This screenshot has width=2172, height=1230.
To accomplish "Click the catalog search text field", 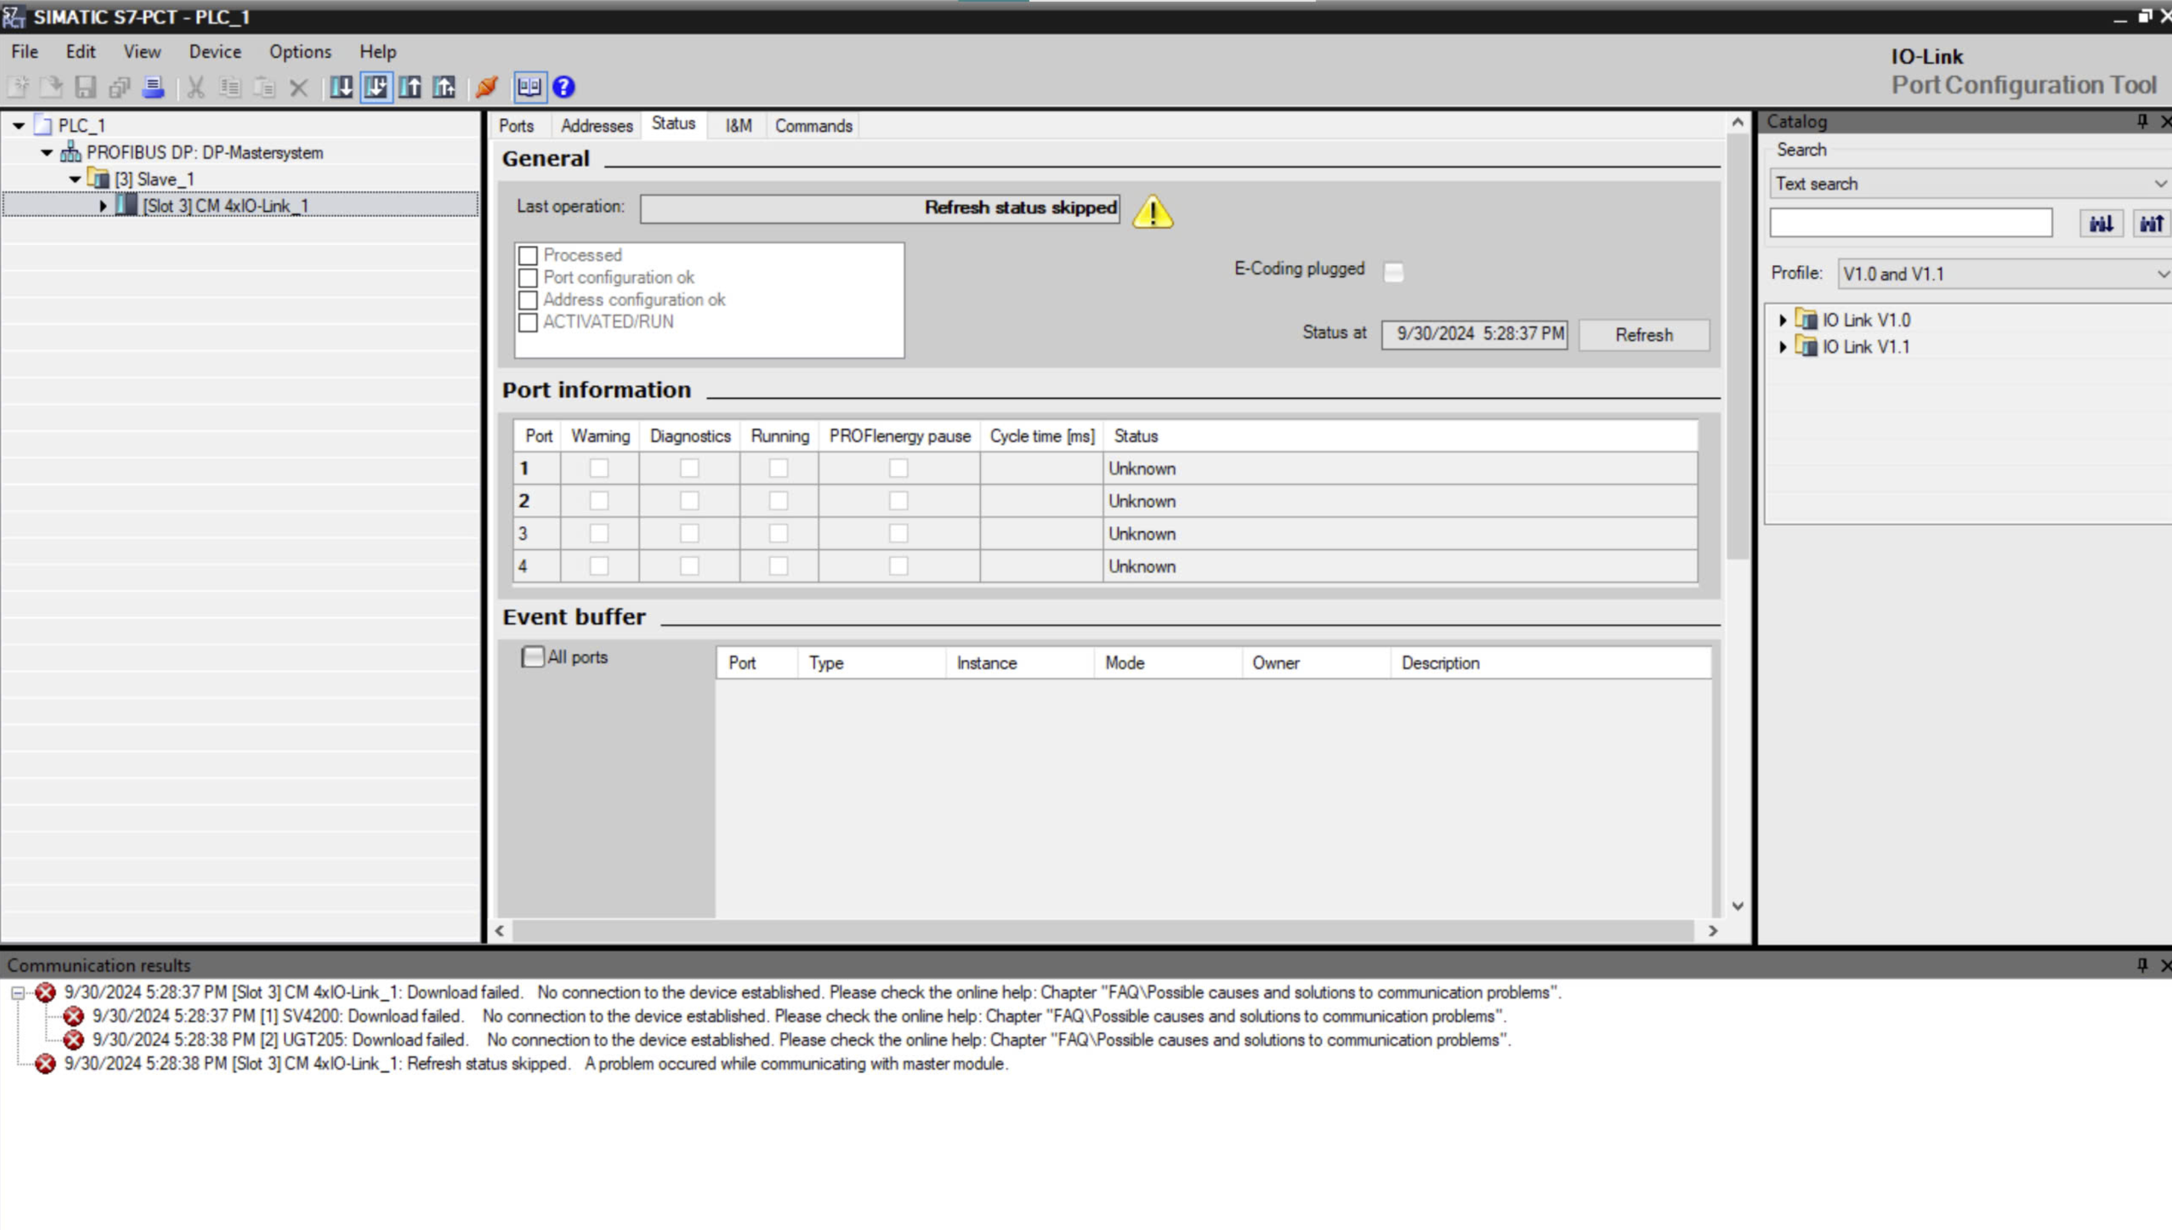I will pyautogui.click(x=1910, y=224).
